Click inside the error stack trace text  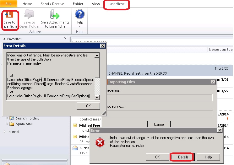pos(51,76)
